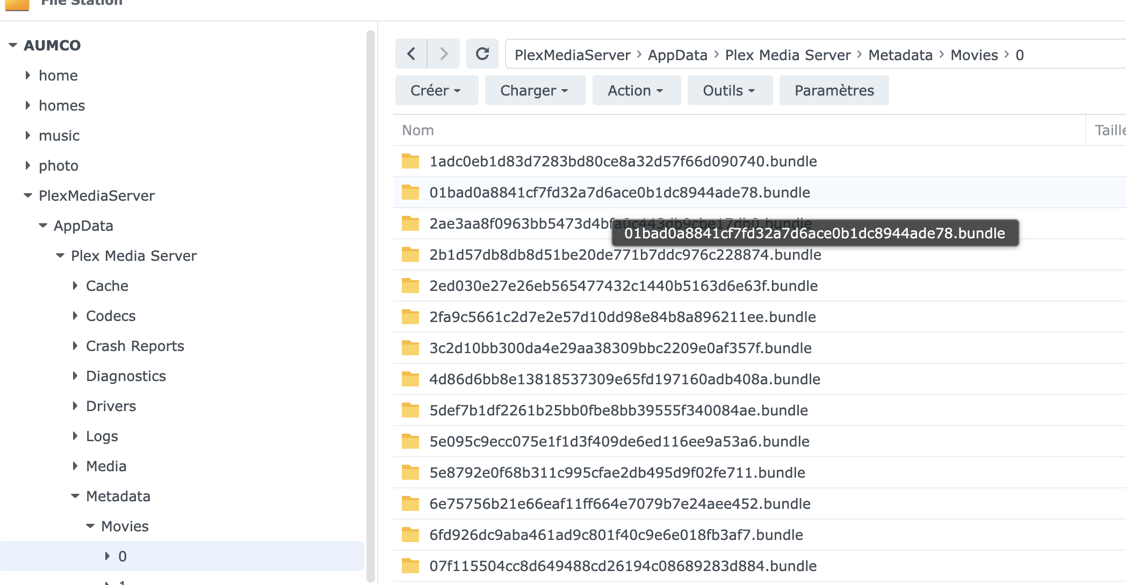Sort files by the Taille column

tap(1107, 130)
